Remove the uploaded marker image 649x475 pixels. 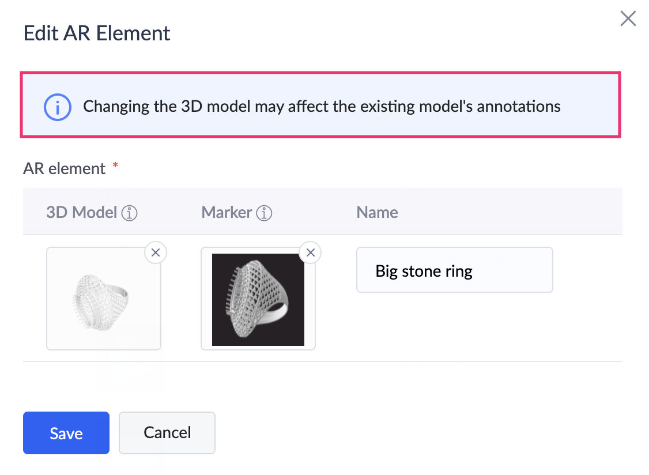pos(311,252)
